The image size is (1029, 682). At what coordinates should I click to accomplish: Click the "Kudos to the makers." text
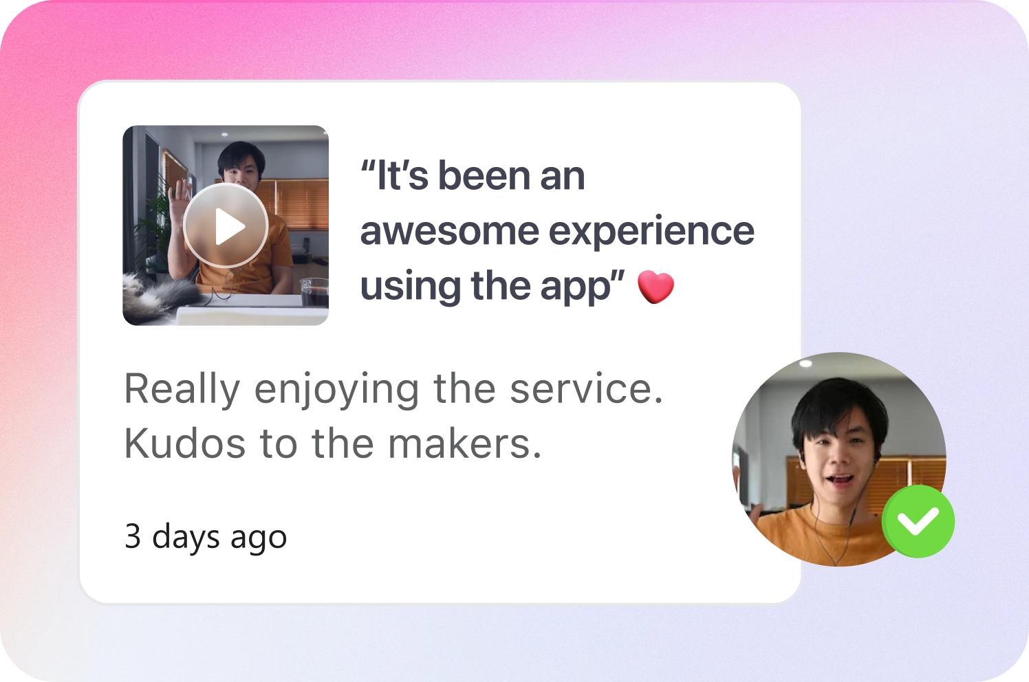click(x=333, y=443)
